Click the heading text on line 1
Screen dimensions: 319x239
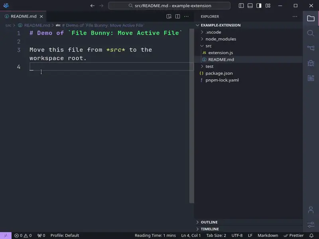click(106, 33)
